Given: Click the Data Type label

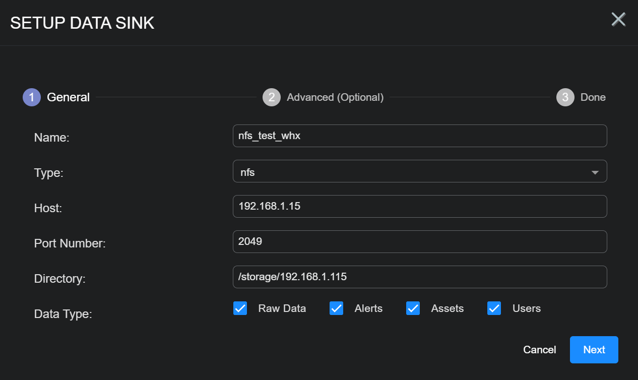Looking at the screenshot, I should click(x=62, y=313).
